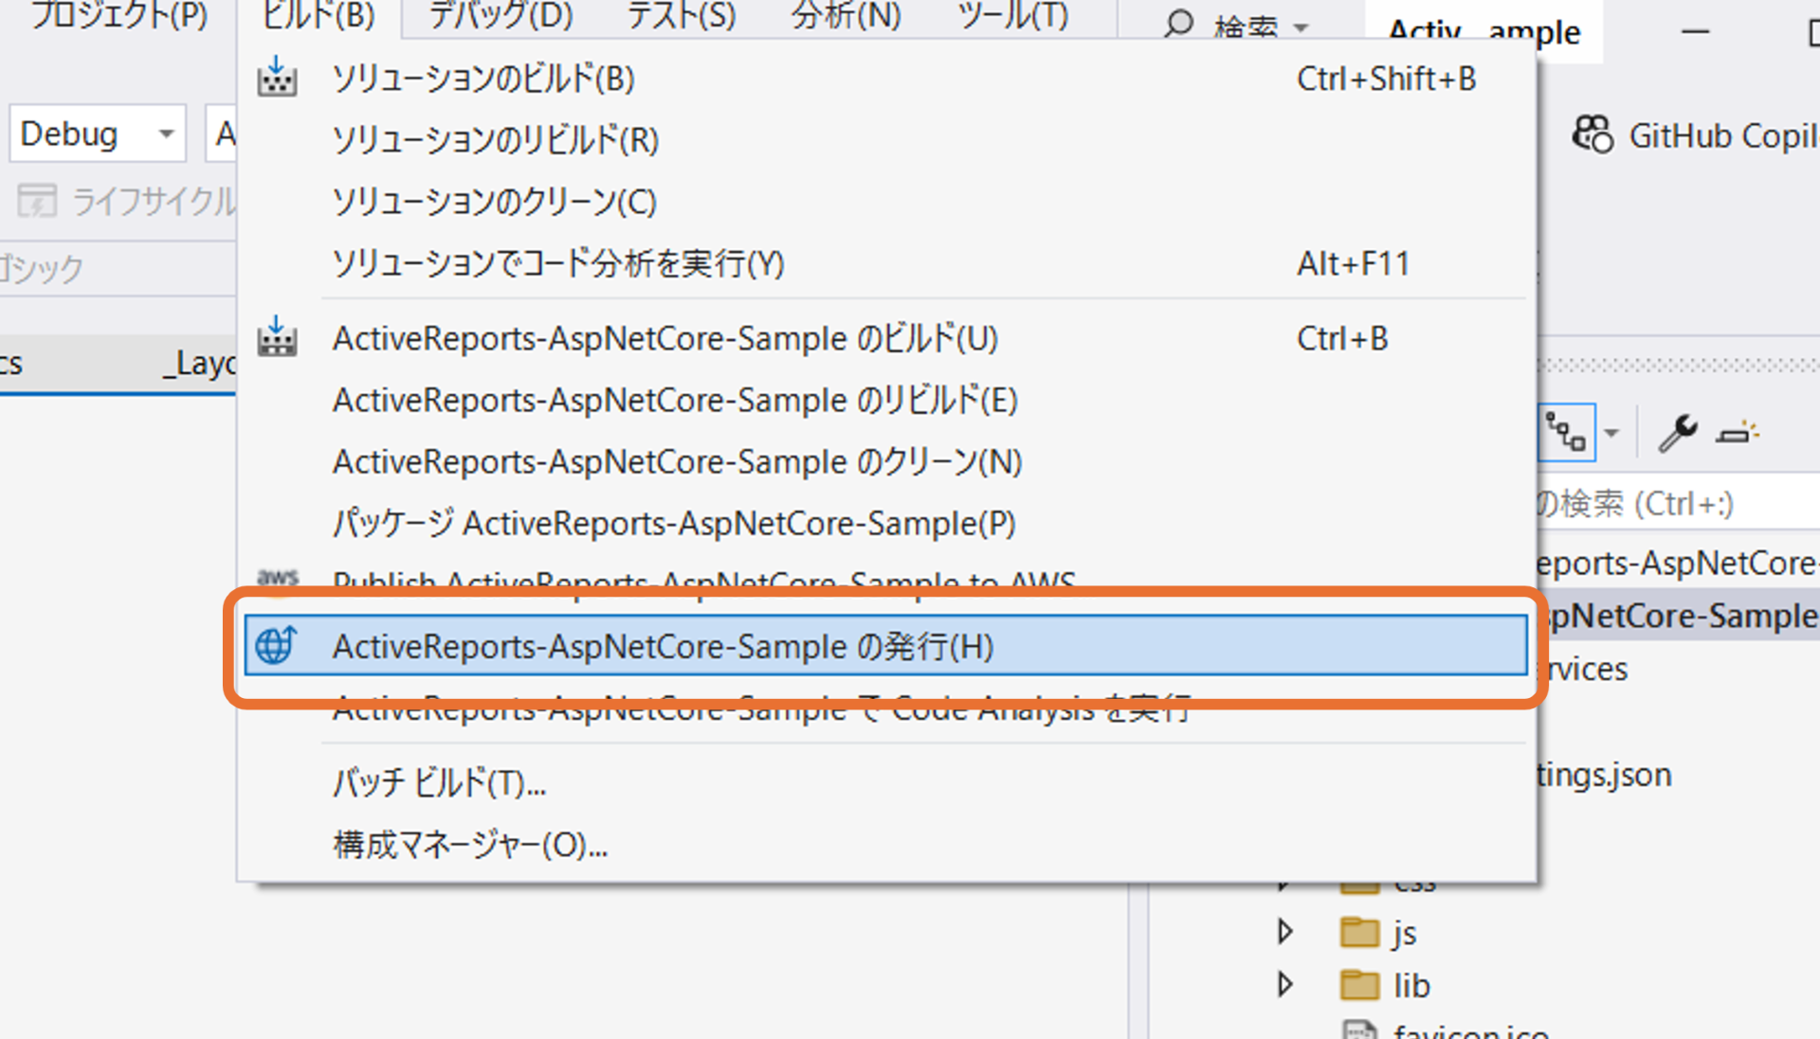Click the GitHub Copilot icon
The width and height of the screenshot is (1820, 1039).
[1592, 134]
